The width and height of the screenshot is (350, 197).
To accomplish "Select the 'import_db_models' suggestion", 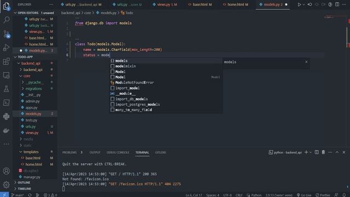I will [x=166, y=99].
